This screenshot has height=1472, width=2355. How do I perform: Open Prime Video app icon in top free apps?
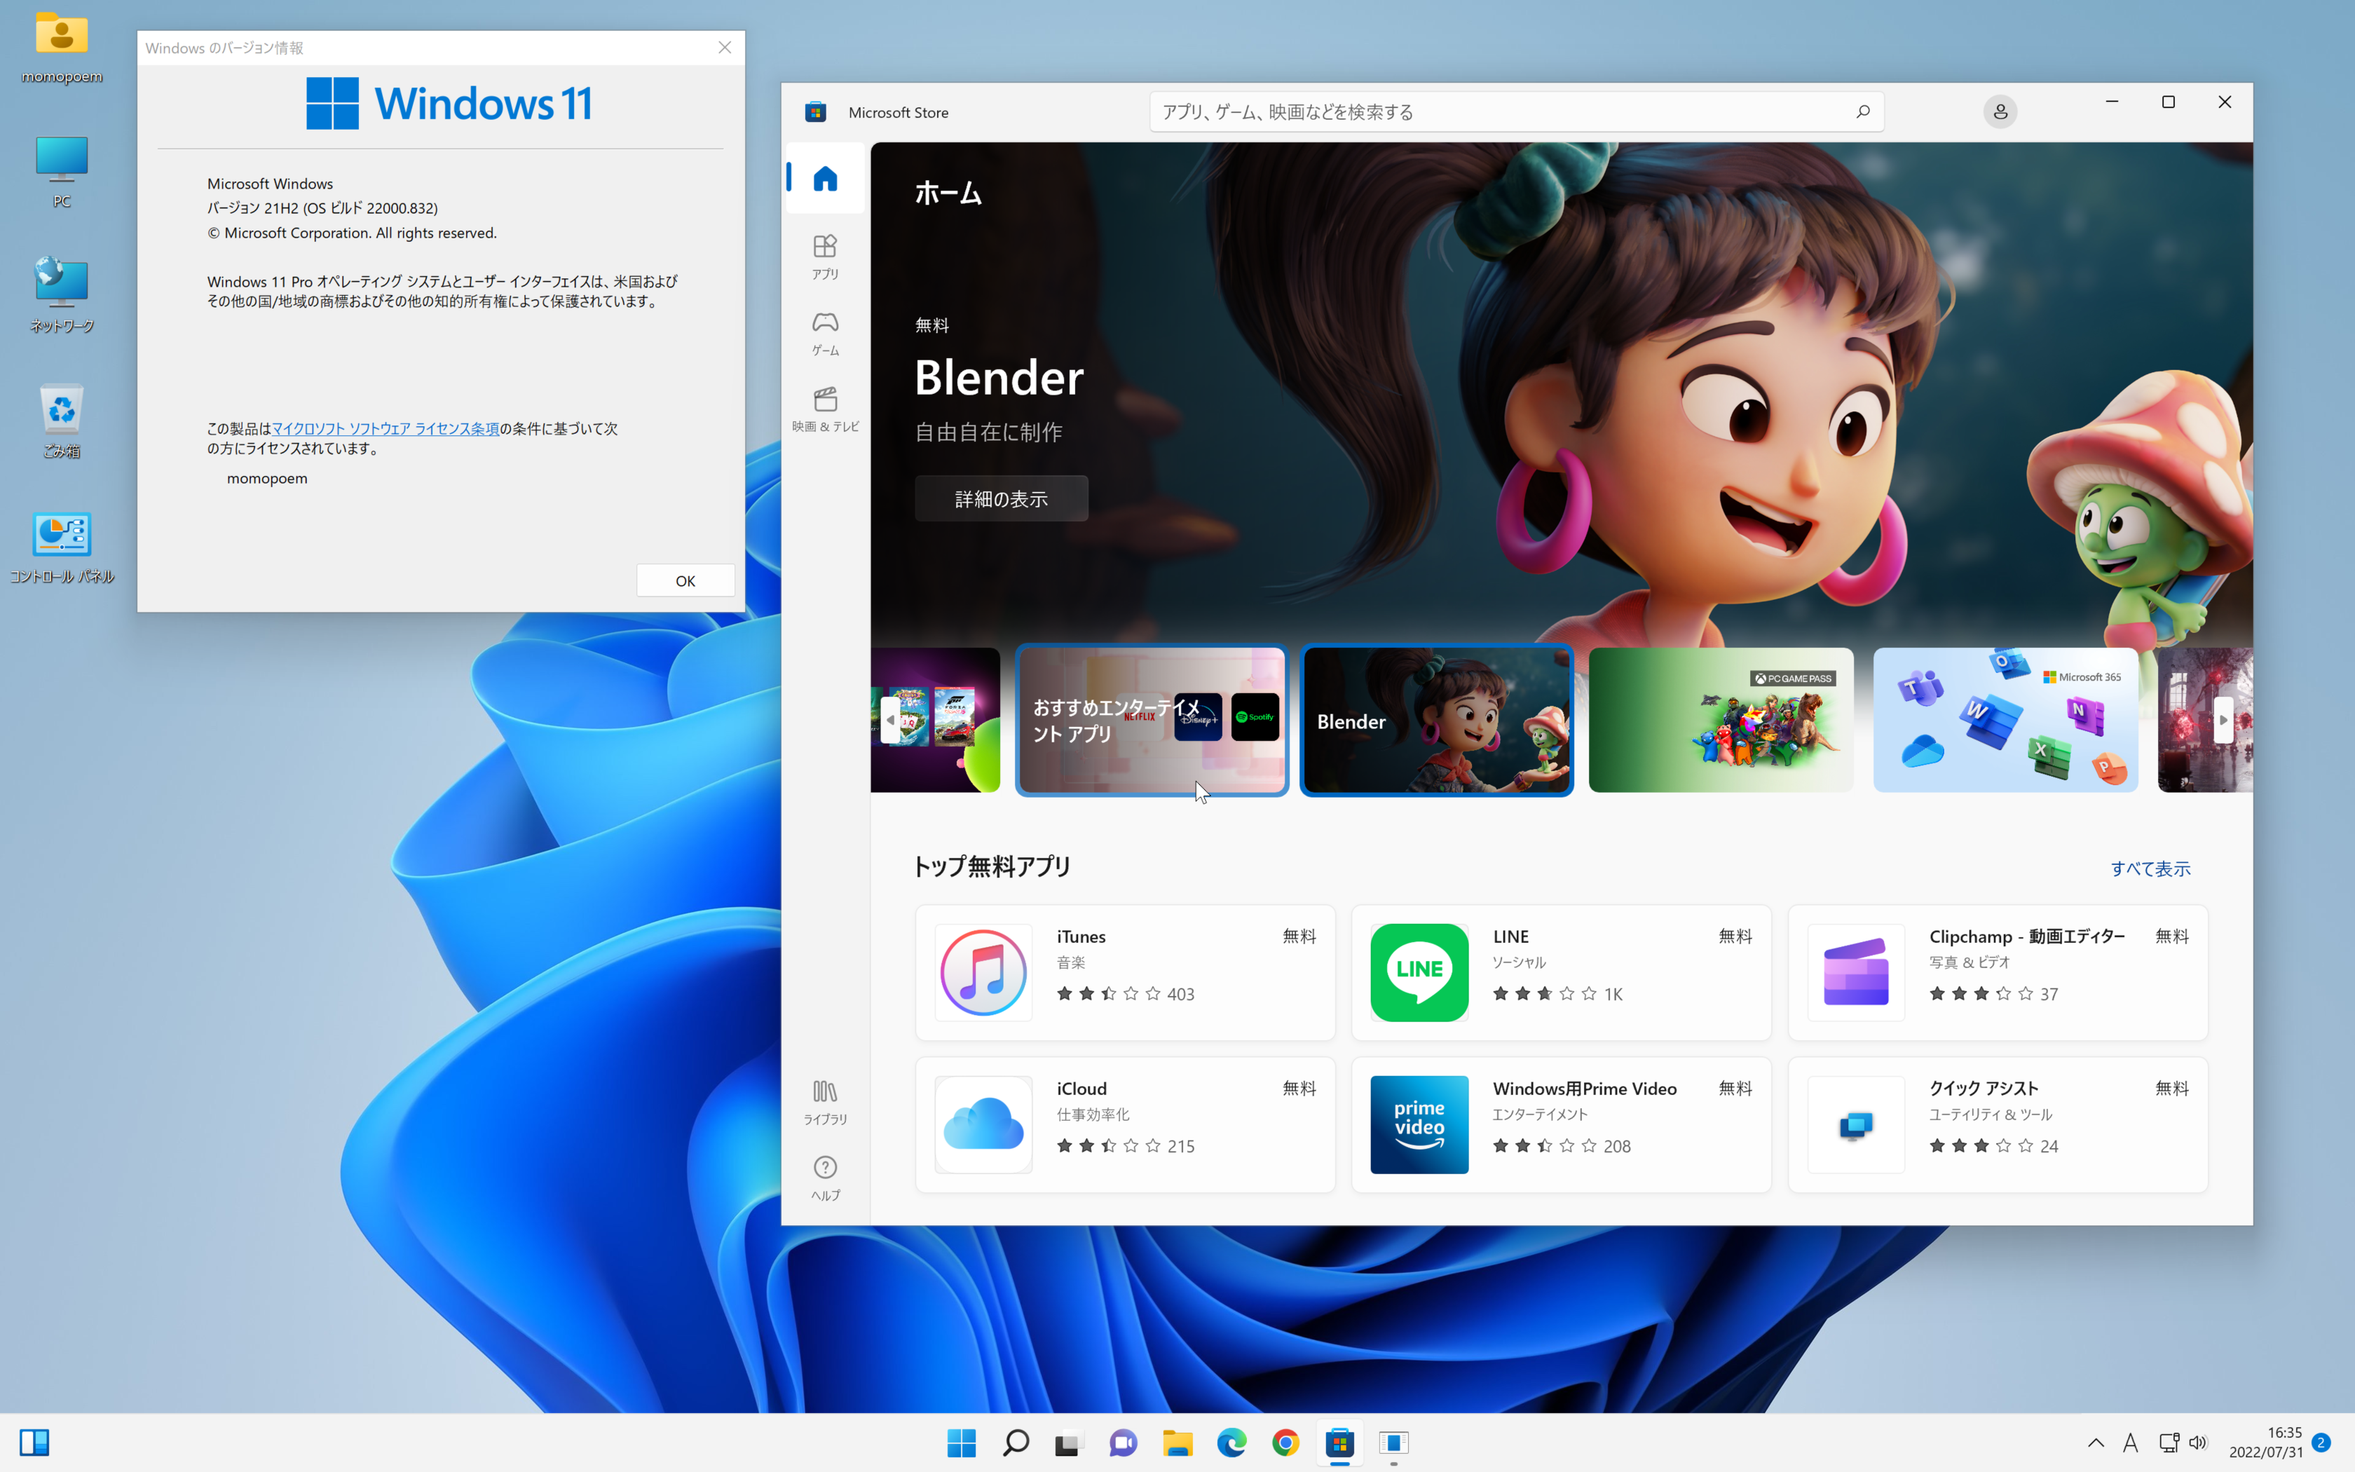(x=1419, y=1124)
